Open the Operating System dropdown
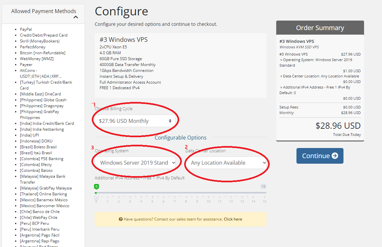This screenshot has width=382, height=247. point(135,163)
